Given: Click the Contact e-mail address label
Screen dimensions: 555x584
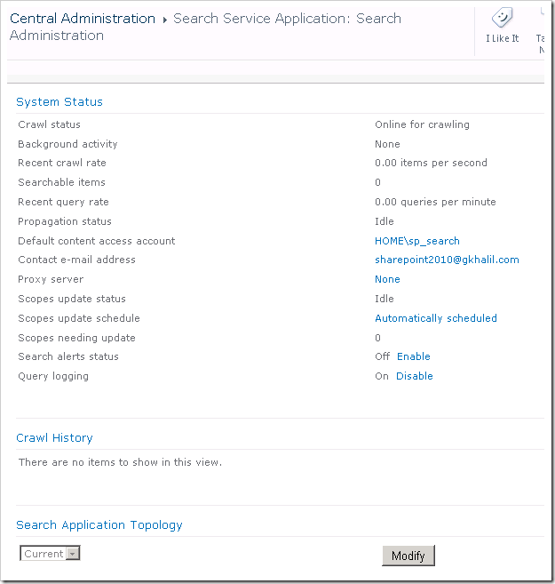Looking at the screenshot, I should (76, 260).
